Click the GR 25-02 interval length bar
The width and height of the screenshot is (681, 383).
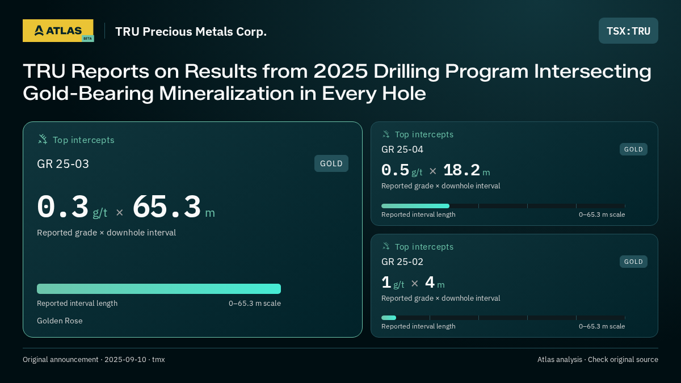click(503, 318)
